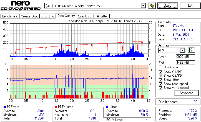
Task: Click the blue PI Errors legend square
Action: 5,107
